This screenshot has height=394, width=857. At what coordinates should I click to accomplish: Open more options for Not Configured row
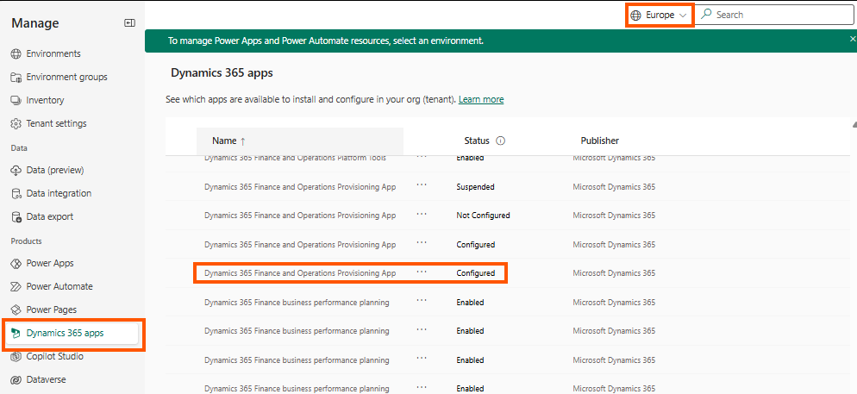point(422,214)
